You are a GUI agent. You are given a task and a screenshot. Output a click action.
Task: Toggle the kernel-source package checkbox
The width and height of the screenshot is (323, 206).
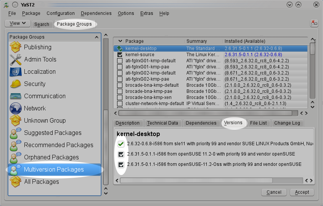tap(120, 55)
